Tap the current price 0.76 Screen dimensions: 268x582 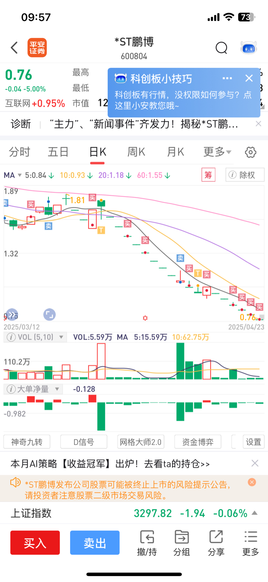click(x=18, y=75)
